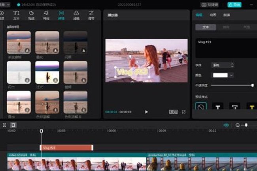
Task: Open the font (字体) dropdown
Action: pos(223,65)
